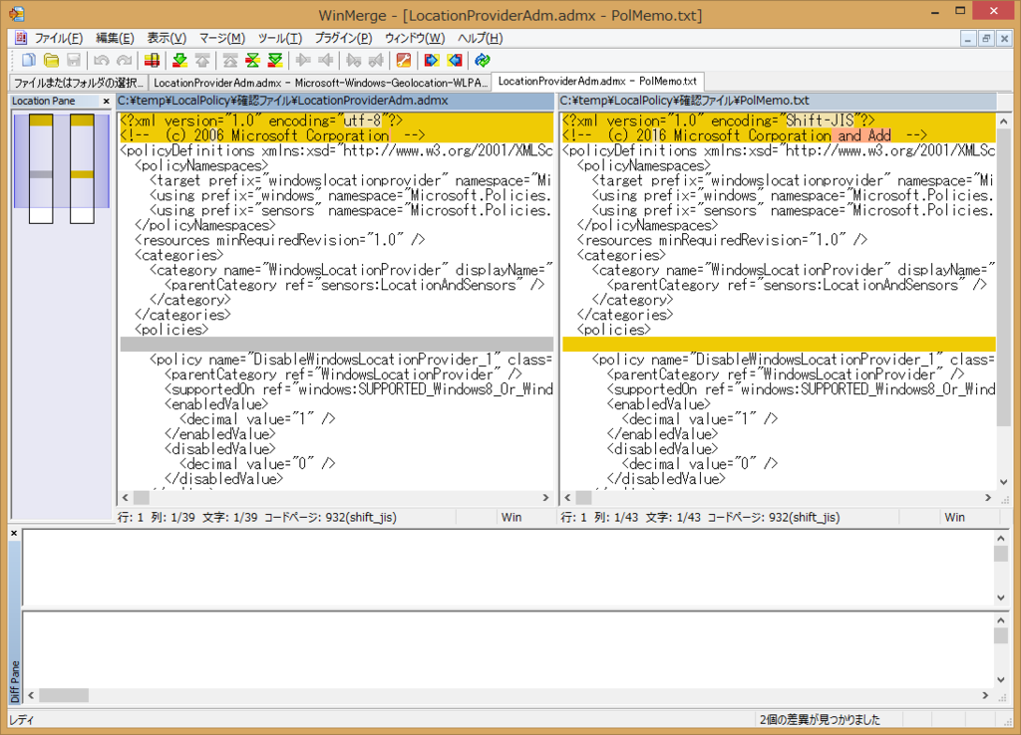Image resolution: width=1021 pixels, height=735 pixels.
Task: Click highlighted 'and Add' text in right pane
Action: click(x=864, y=135)
